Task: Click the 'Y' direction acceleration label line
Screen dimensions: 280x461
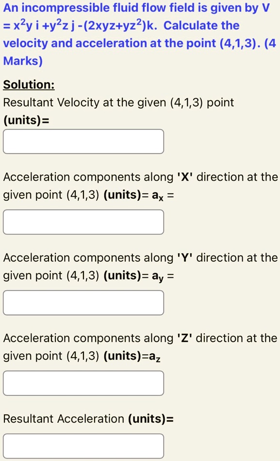Action: pos(141,257)
